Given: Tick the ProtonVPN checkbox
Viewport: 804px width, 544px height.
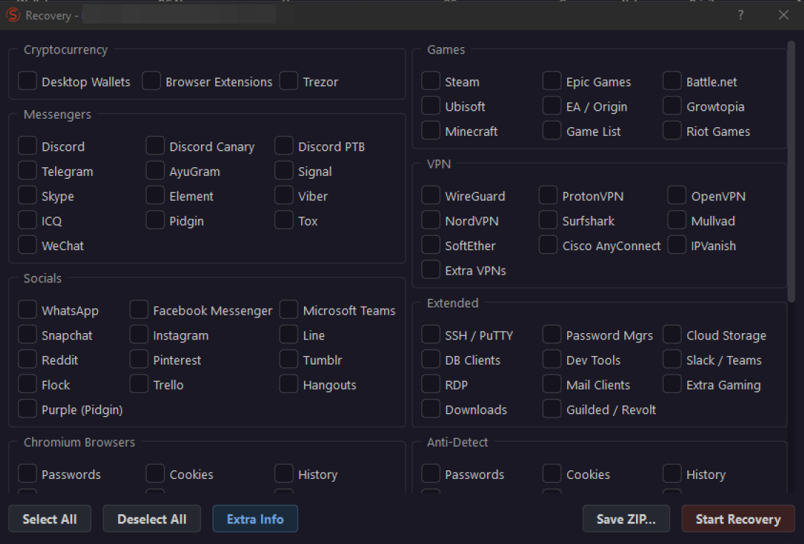Looking at the screenshot, I should (548, 195).
